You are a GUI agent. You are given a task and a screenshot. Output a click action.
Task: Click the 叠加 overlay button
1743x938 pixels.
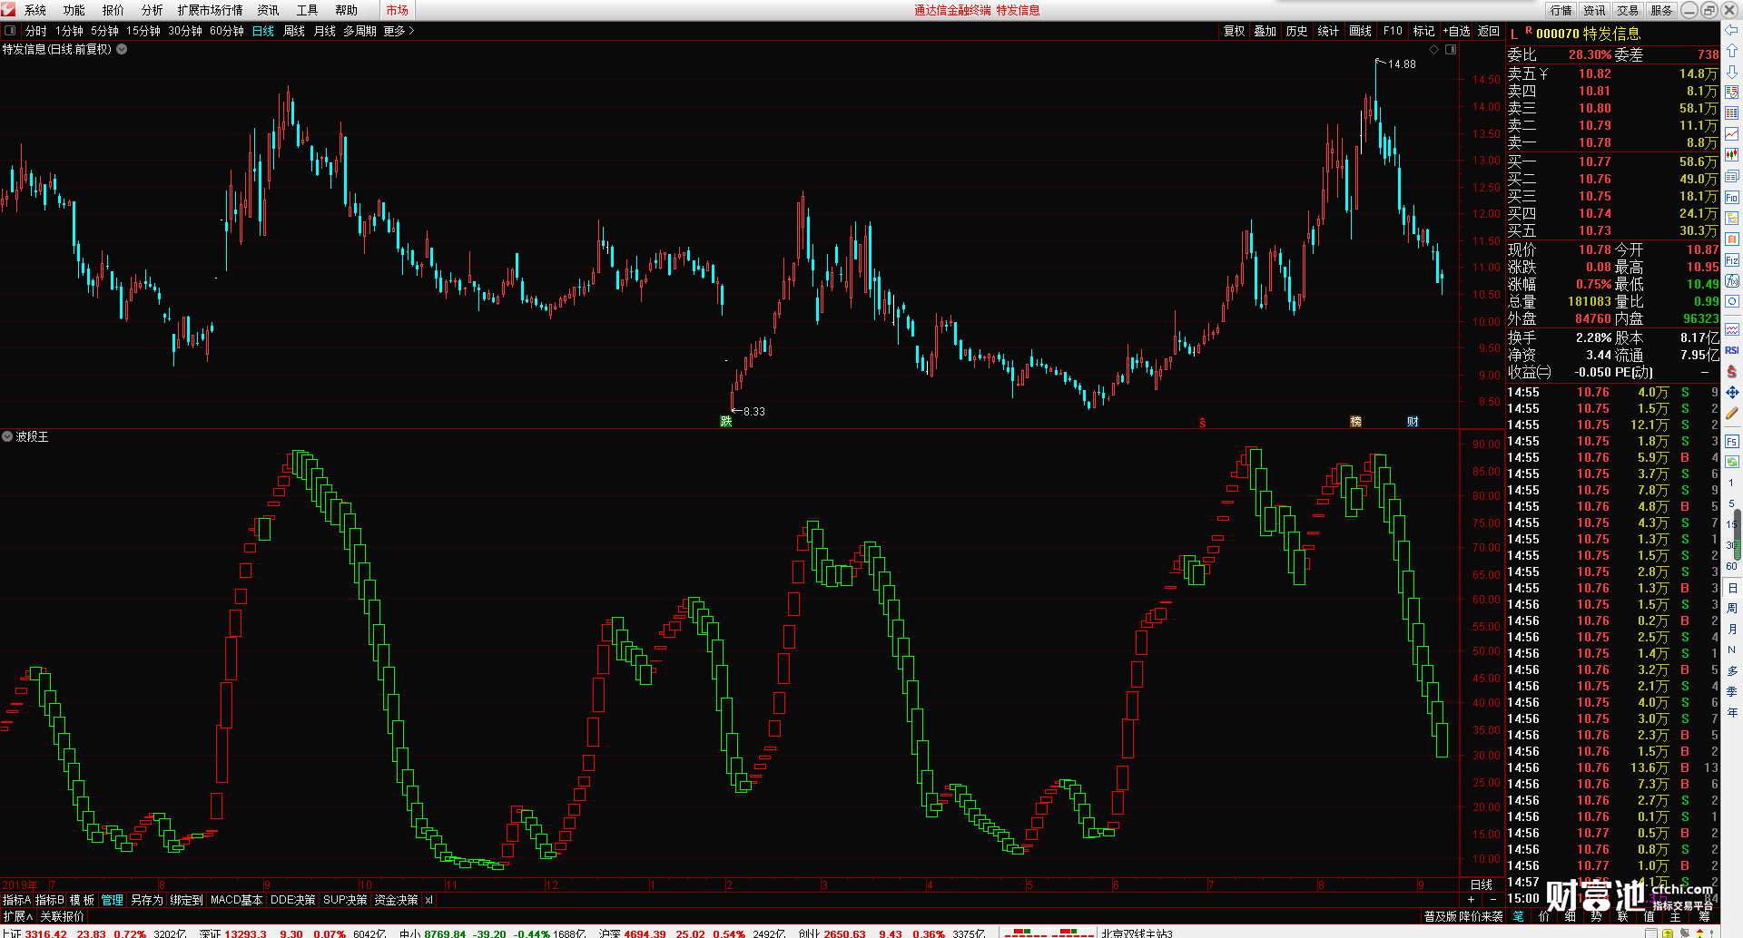coord(1265,31)
